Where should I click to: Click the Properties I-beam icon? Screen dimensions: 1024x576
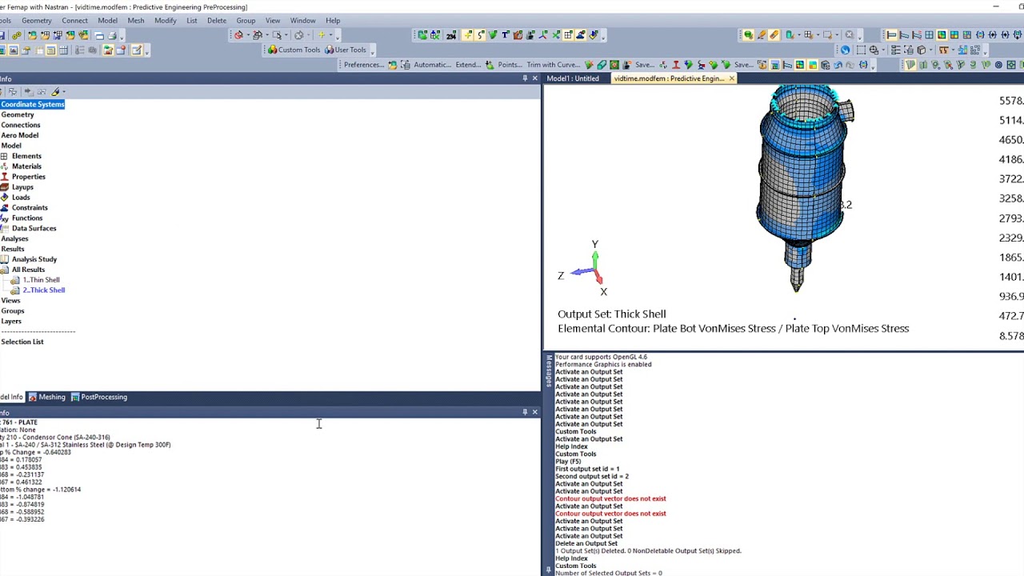click(4, 177)
